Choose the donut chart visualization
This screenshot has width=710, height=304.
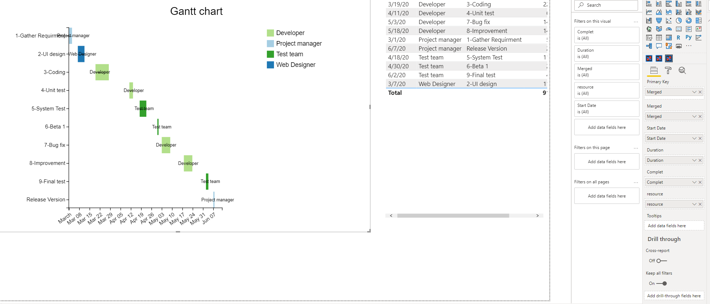(x=688, y=21)
